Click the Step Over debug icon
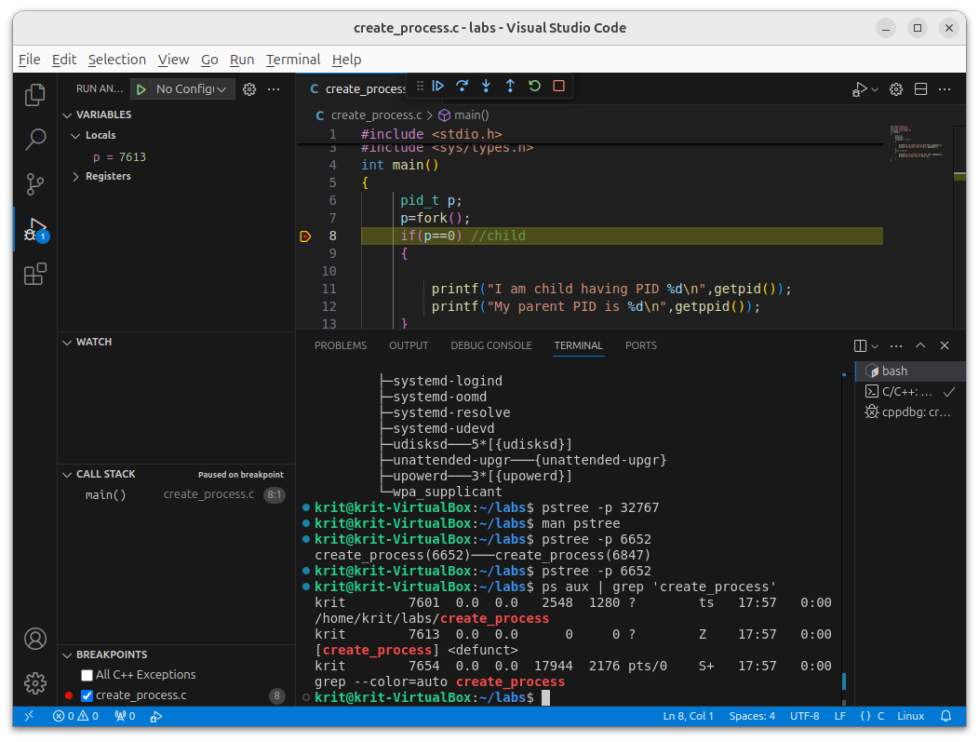 tap(462, 87)
